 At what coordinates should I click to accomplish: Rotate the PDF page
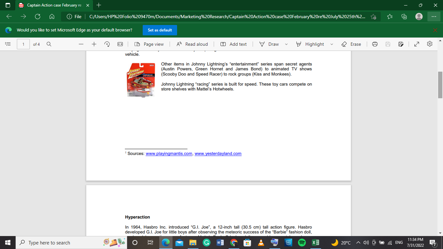pos(107,44)
